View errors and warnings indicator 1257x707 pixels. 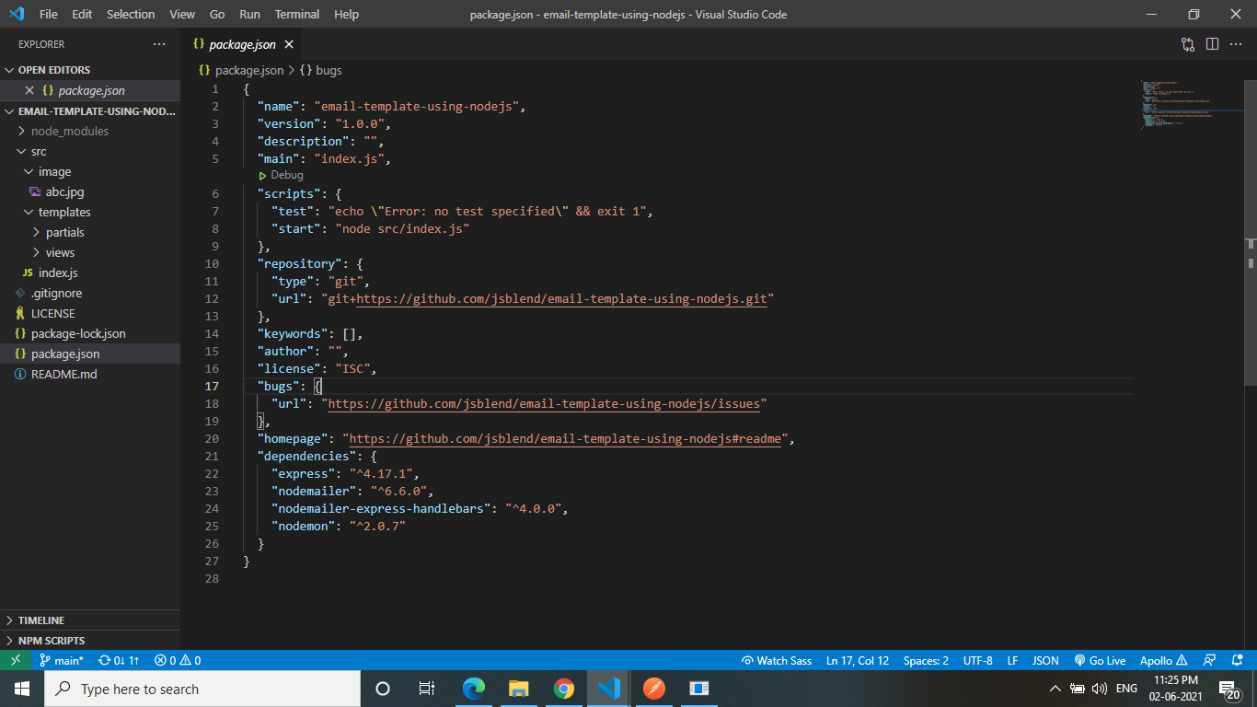pos(178,660)
